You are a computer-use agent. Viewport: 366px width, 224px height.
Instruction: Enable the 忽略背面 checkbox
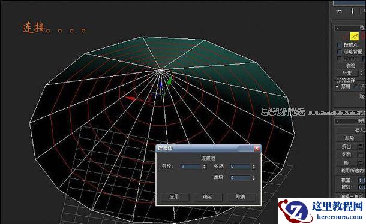pos(340,52)
